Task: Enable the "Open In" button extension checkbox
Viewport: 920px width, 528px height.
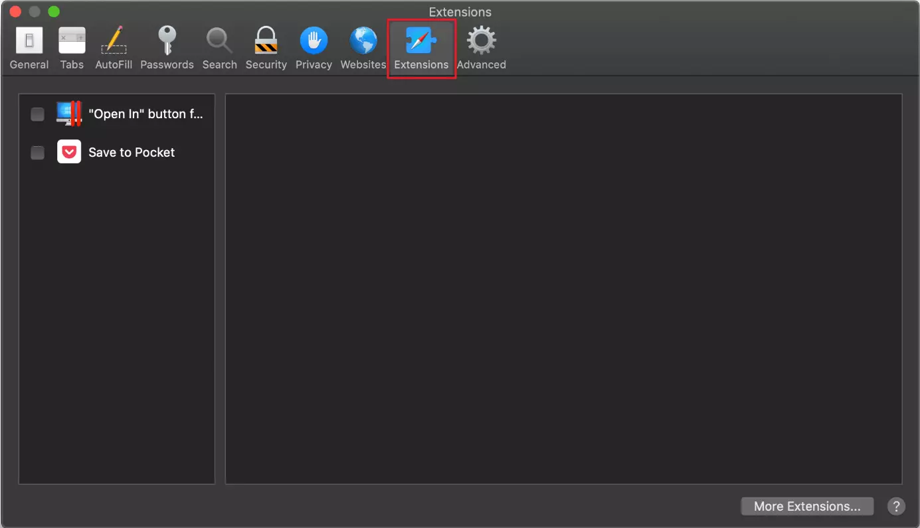Action: (38, 114)
